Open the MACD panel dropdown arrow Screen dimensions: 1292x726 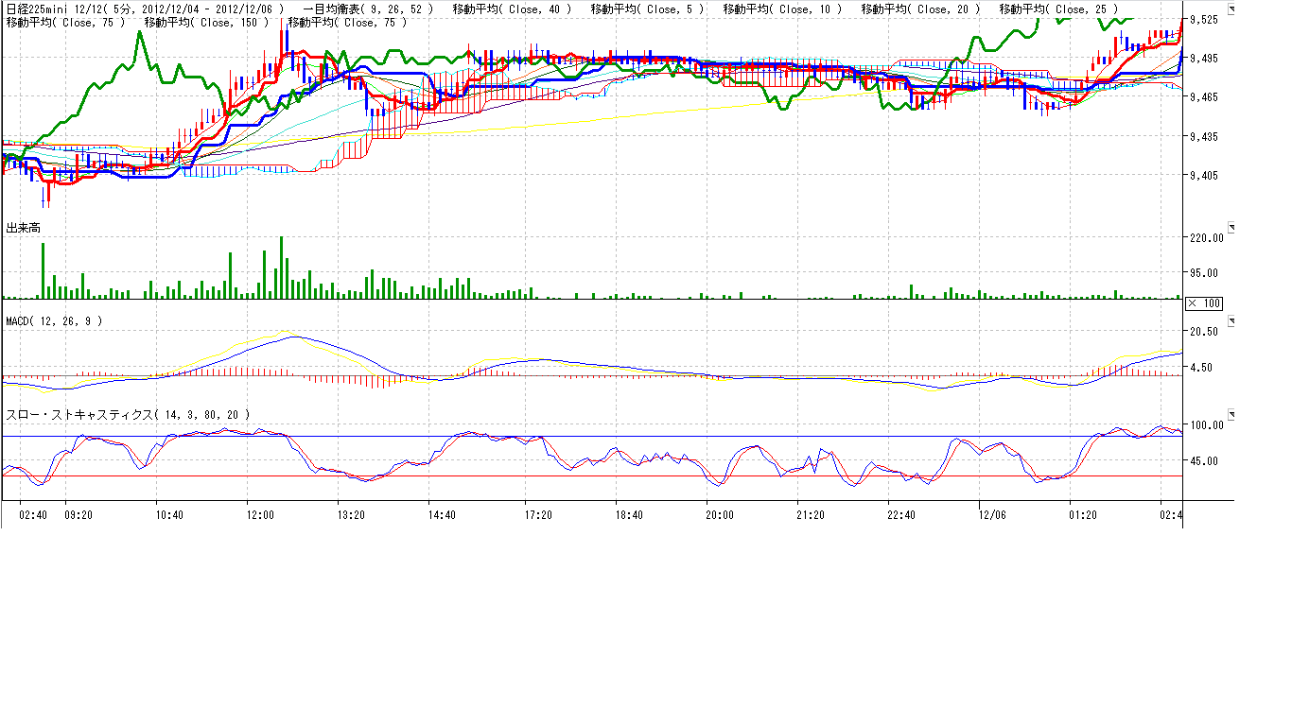(1231, 320)
